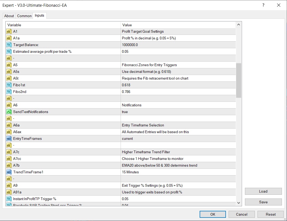Click the Fibo2nd variable icon
Image resolution: width=287 pixels, height=221 pixels.
click(9, 92)
